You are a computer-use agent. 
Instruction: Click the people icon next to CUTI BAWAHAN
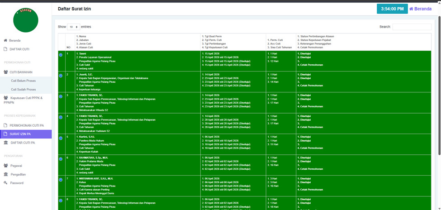(x=5, y=72)
